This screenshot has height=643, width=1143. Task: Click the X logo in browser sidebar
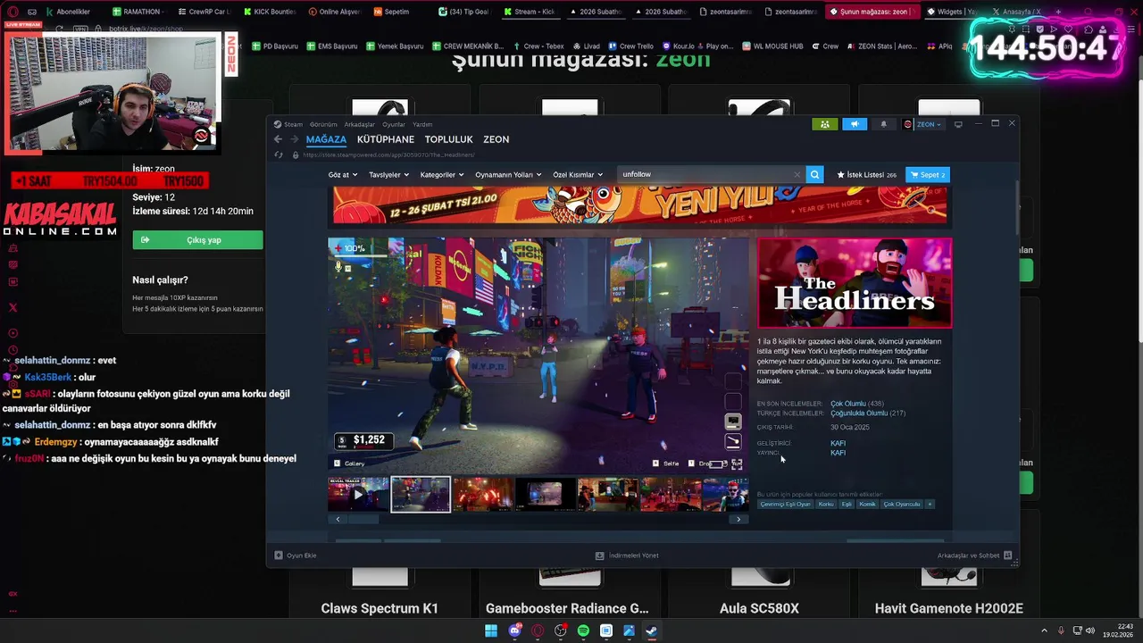point(13,307)
